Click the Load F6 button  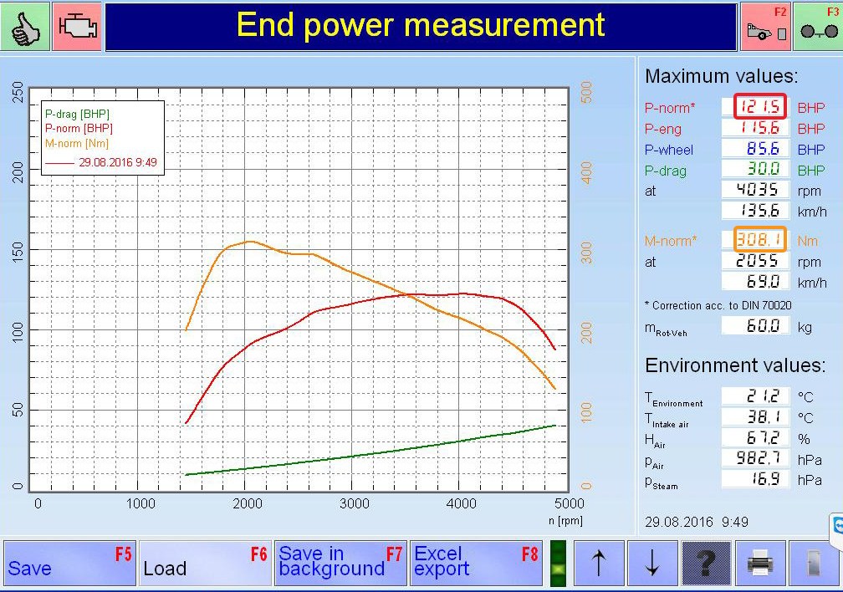206,564
